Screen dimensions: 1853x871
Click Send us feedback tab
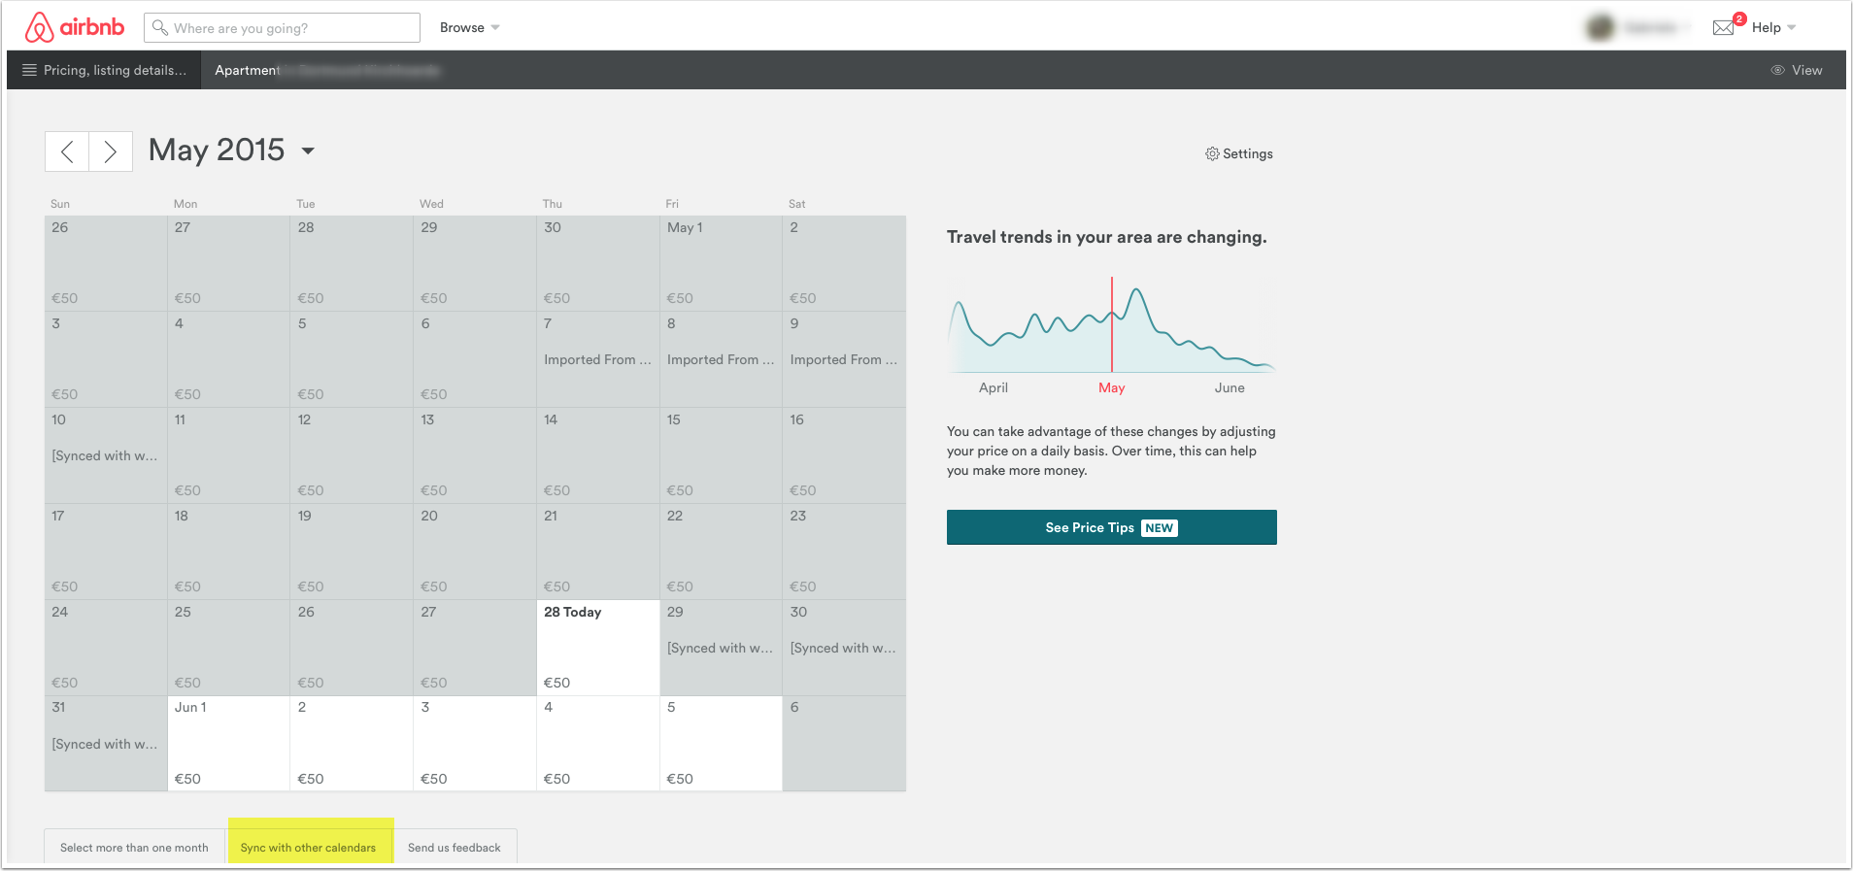click(x=455, y=847)
